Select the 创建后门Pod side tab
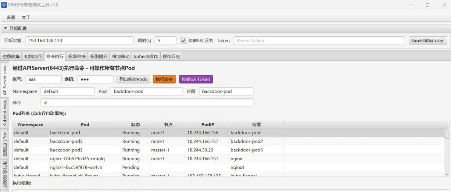Screen dimensions: 451x192 pos(5,144)
